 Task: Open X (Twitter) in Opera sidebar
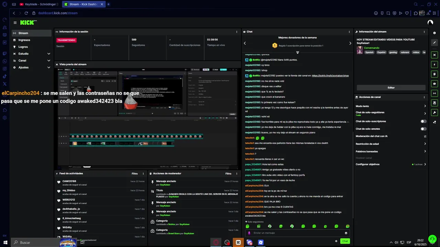[x=4, y=84]
